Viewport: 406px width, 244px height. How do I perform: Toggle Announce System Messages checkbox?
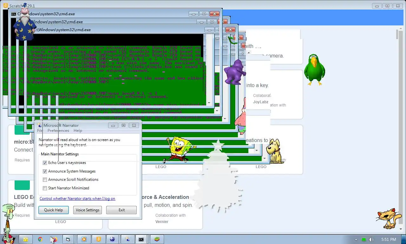pyautogui.click(x=45, y=171)
